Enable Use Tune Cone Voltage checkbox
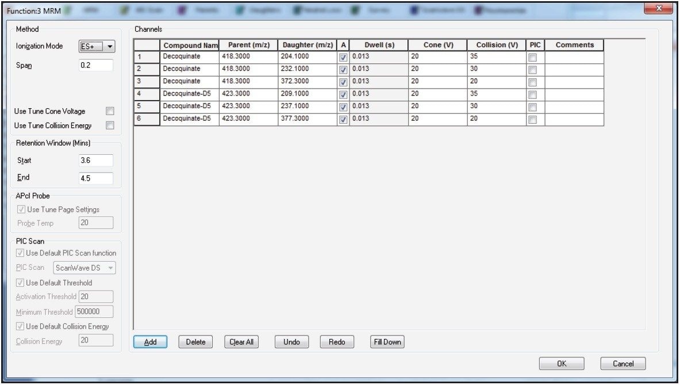 pyautogui.click(x=110, y=111)
